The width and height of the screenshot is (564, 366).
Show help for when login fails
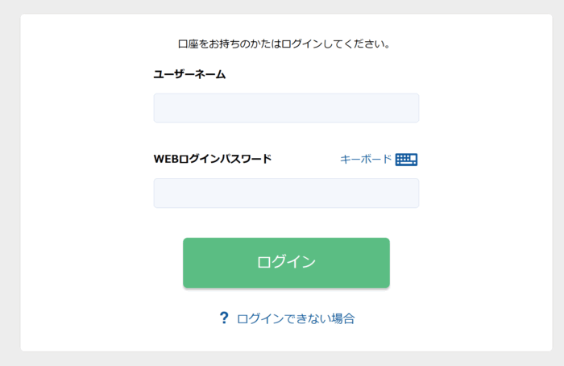296,318
